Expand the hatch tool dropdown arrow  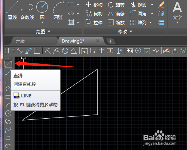[x=78, y=22]
